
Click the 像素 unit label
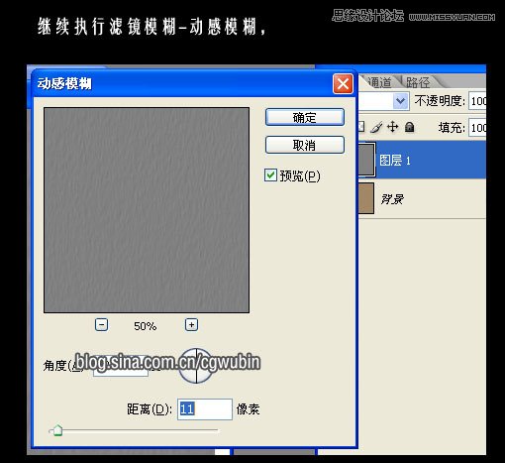point(248,409)
